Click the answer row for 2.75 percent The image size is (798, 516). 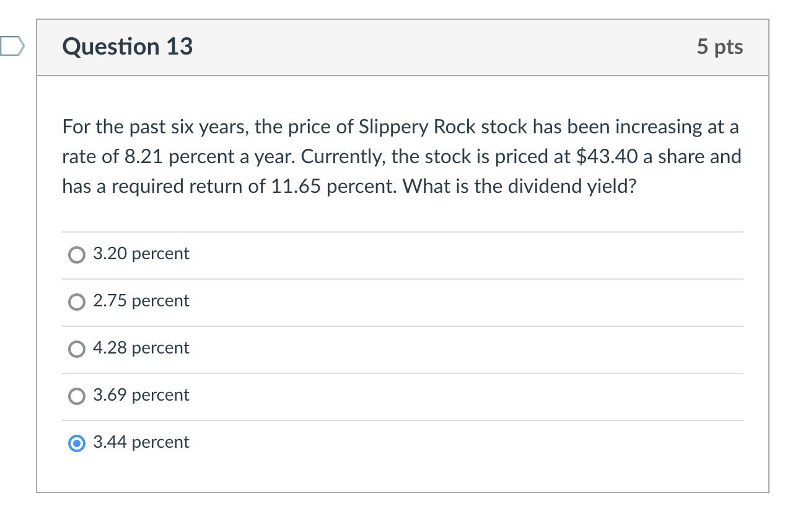tap(372, 301)
